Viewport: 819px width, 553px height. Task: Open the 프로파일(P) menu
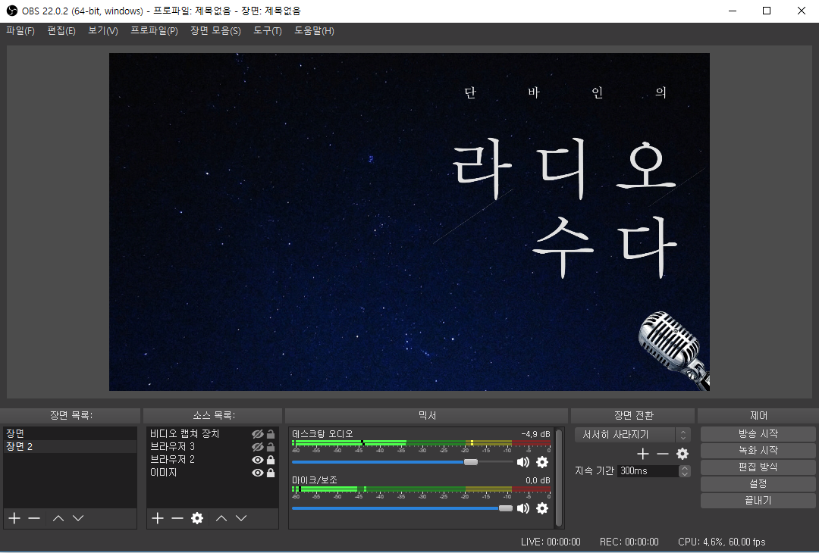tap(154, 31)
